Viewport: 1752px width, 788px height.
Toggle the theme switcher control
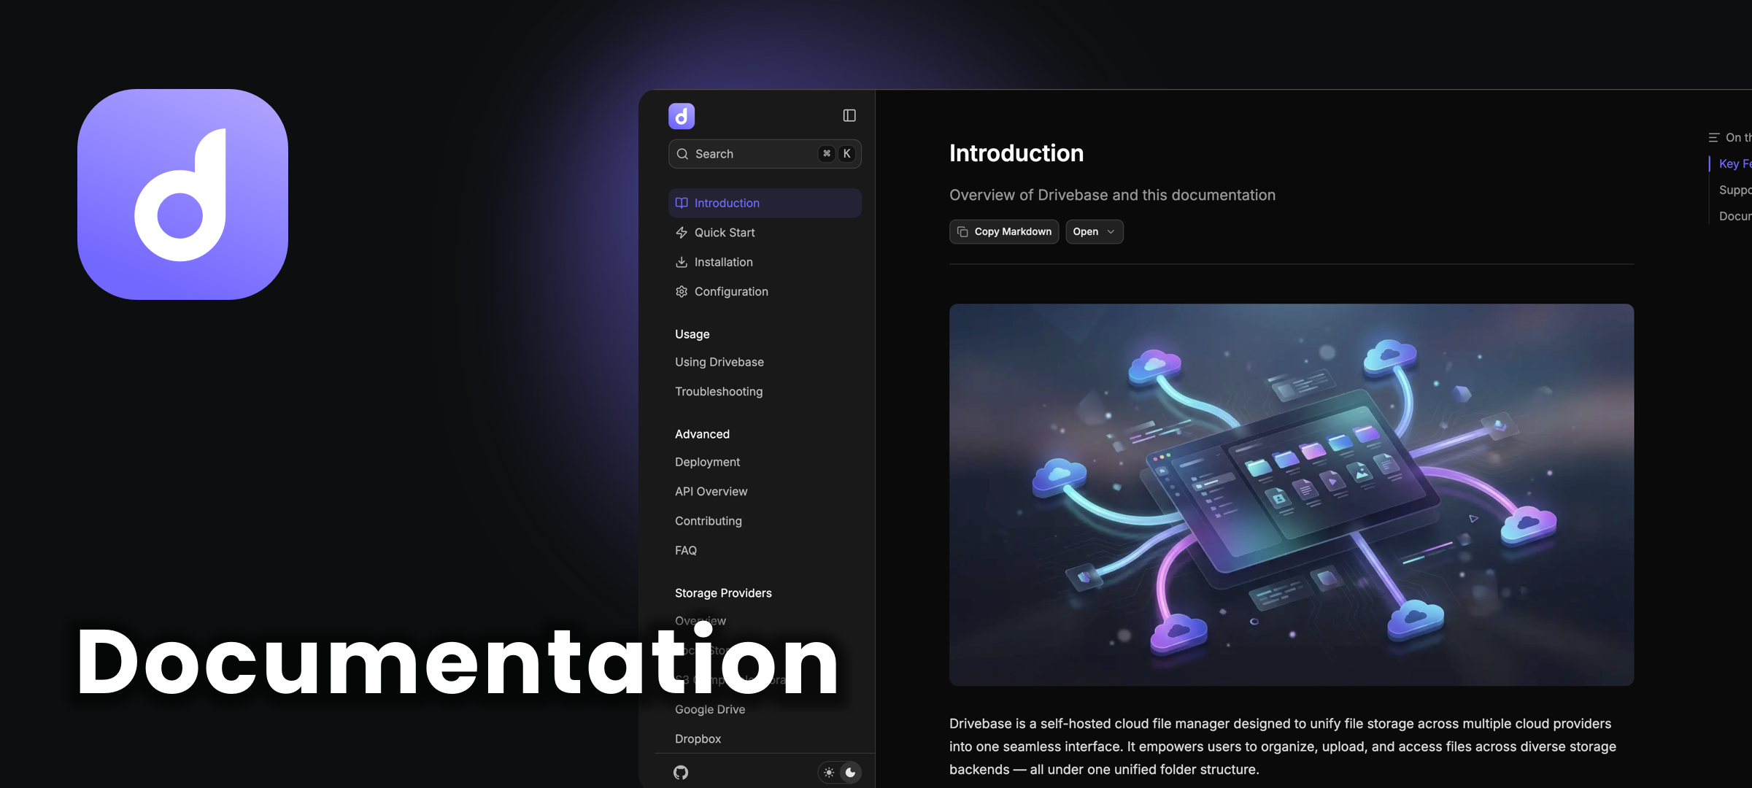coord(840,772)
